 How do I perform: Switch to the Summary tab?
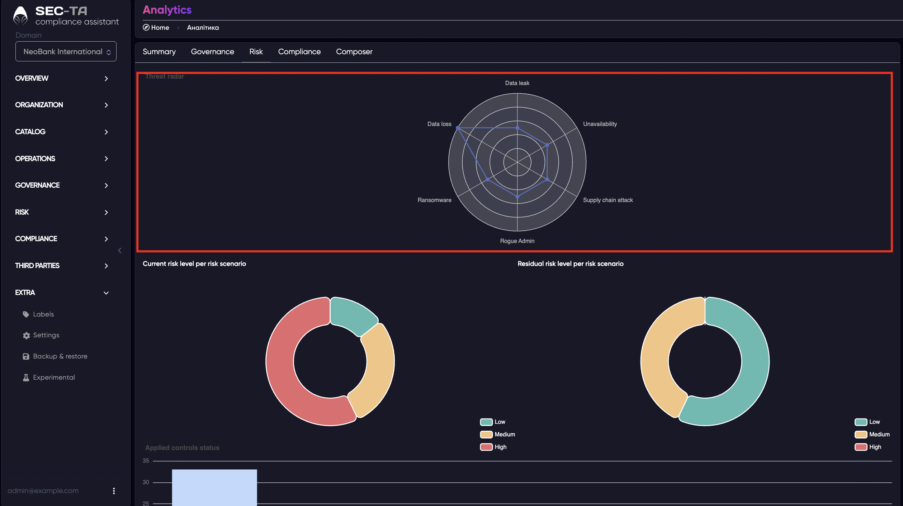pyautogui.click(x=159, y=52)
